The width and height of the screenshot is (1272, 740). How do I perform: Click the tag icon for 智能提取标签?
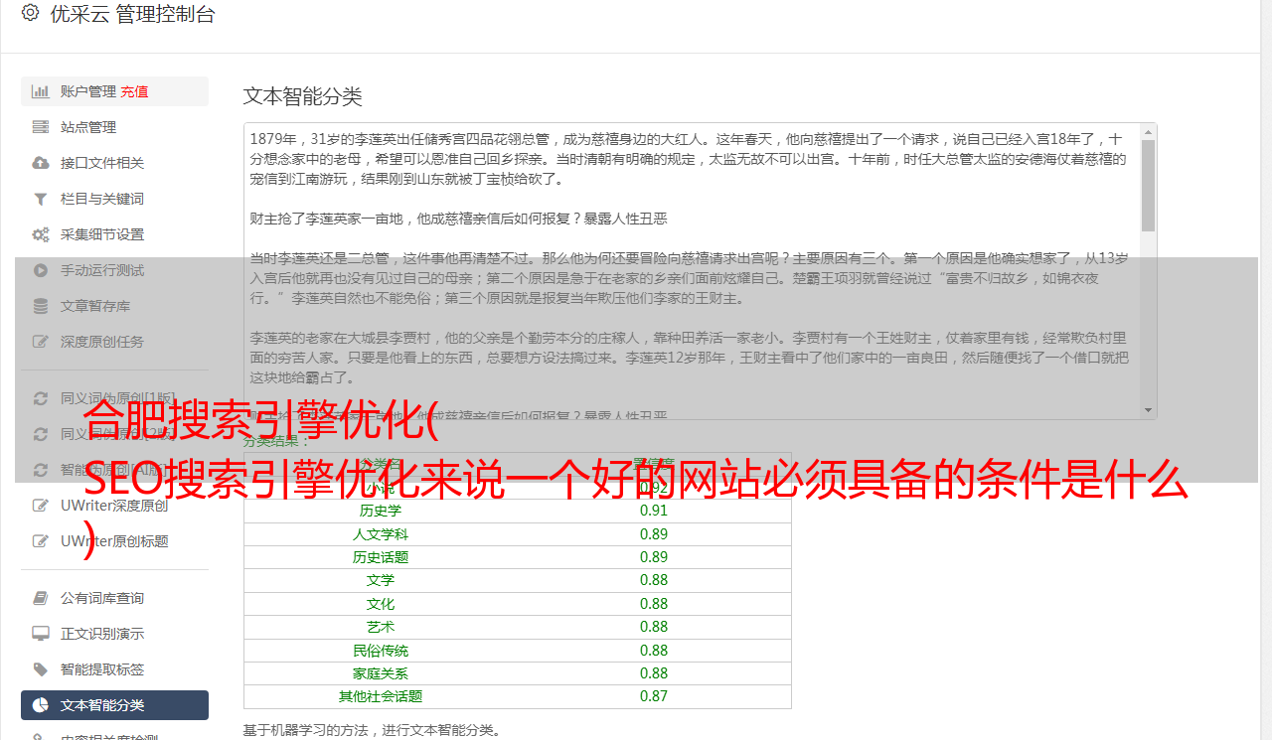pos(41,669)
